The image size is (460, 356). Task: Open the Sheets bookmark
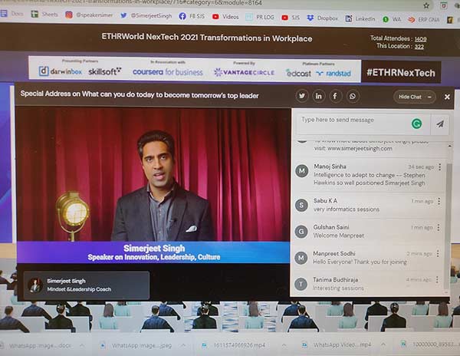pos(45,14)
